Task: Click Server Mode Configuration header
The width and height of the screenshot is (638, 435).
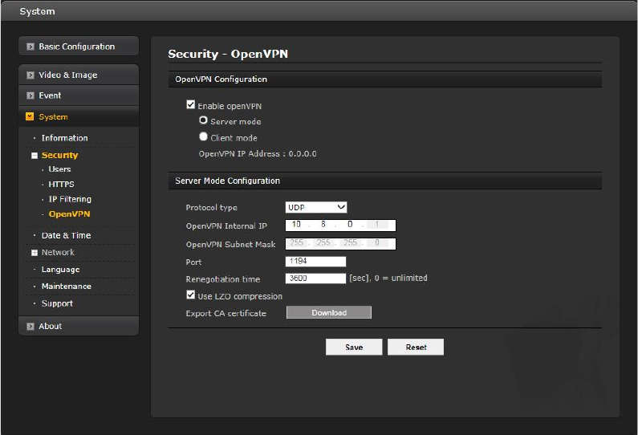Action: point(385,181)
